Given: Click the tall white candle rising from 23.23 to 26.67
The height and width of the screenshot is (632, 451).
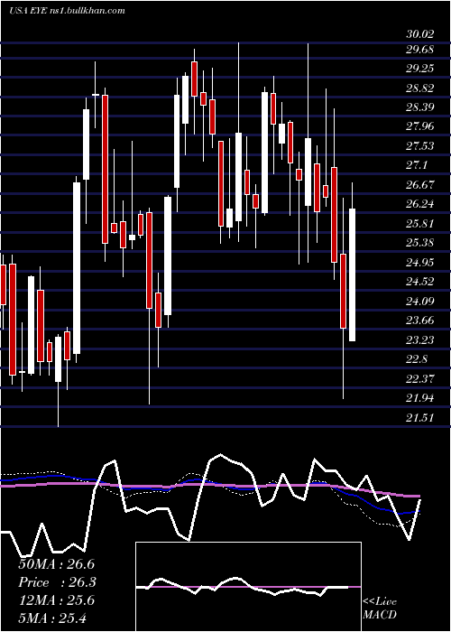Looking at the screenshot, I should [x=77, y=268].
